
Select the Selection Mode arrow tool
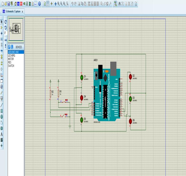click(x=2, y=22)
